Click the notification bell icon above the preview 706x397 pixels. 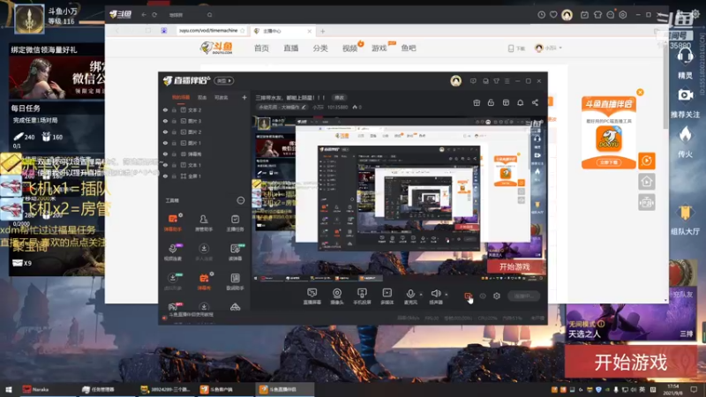tap(520, 102)
